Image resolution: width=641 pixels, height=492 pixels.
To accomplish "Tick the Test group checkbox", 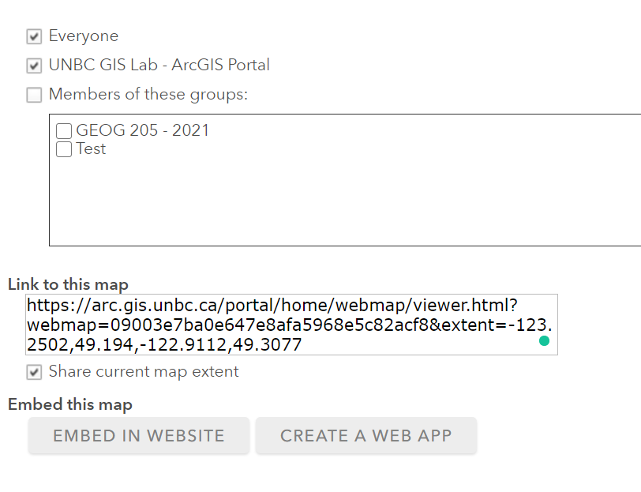I will 64,149.
